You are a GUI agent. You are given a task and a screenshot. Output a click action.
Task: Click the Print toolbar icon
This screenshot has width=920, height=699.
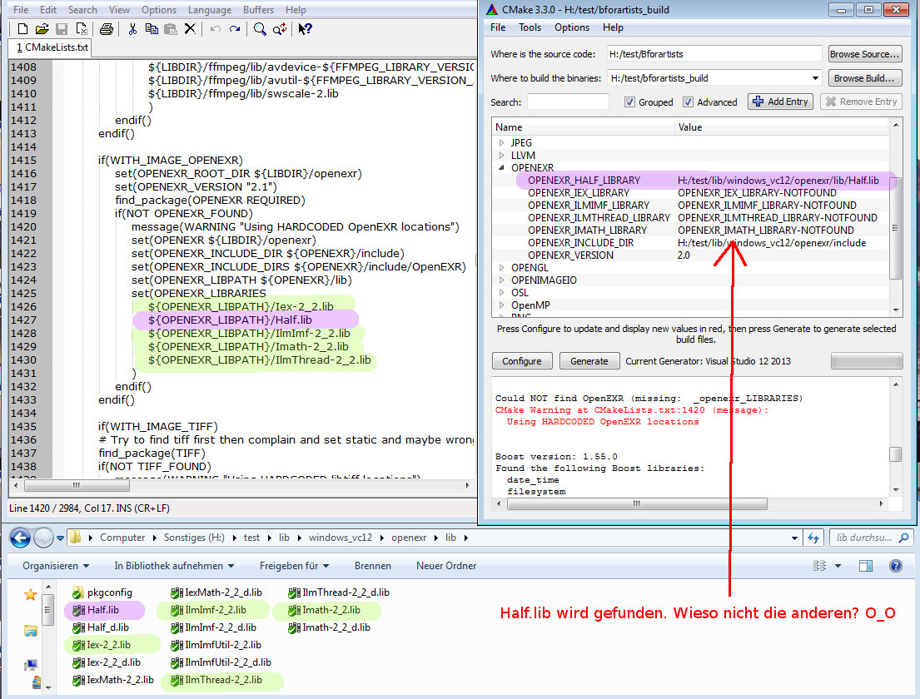tap(106, 29)
